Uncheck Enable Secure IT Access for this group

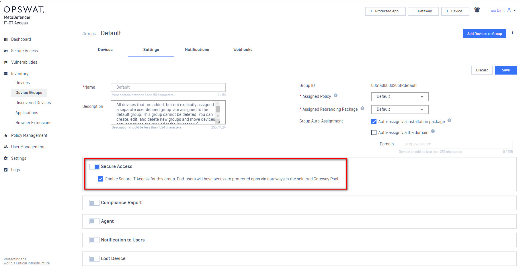[101, 179]
